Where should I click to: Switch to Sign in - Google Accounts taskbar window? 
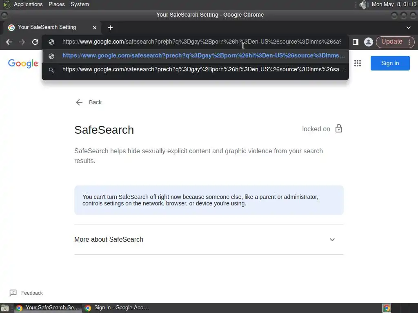[117, 308]
